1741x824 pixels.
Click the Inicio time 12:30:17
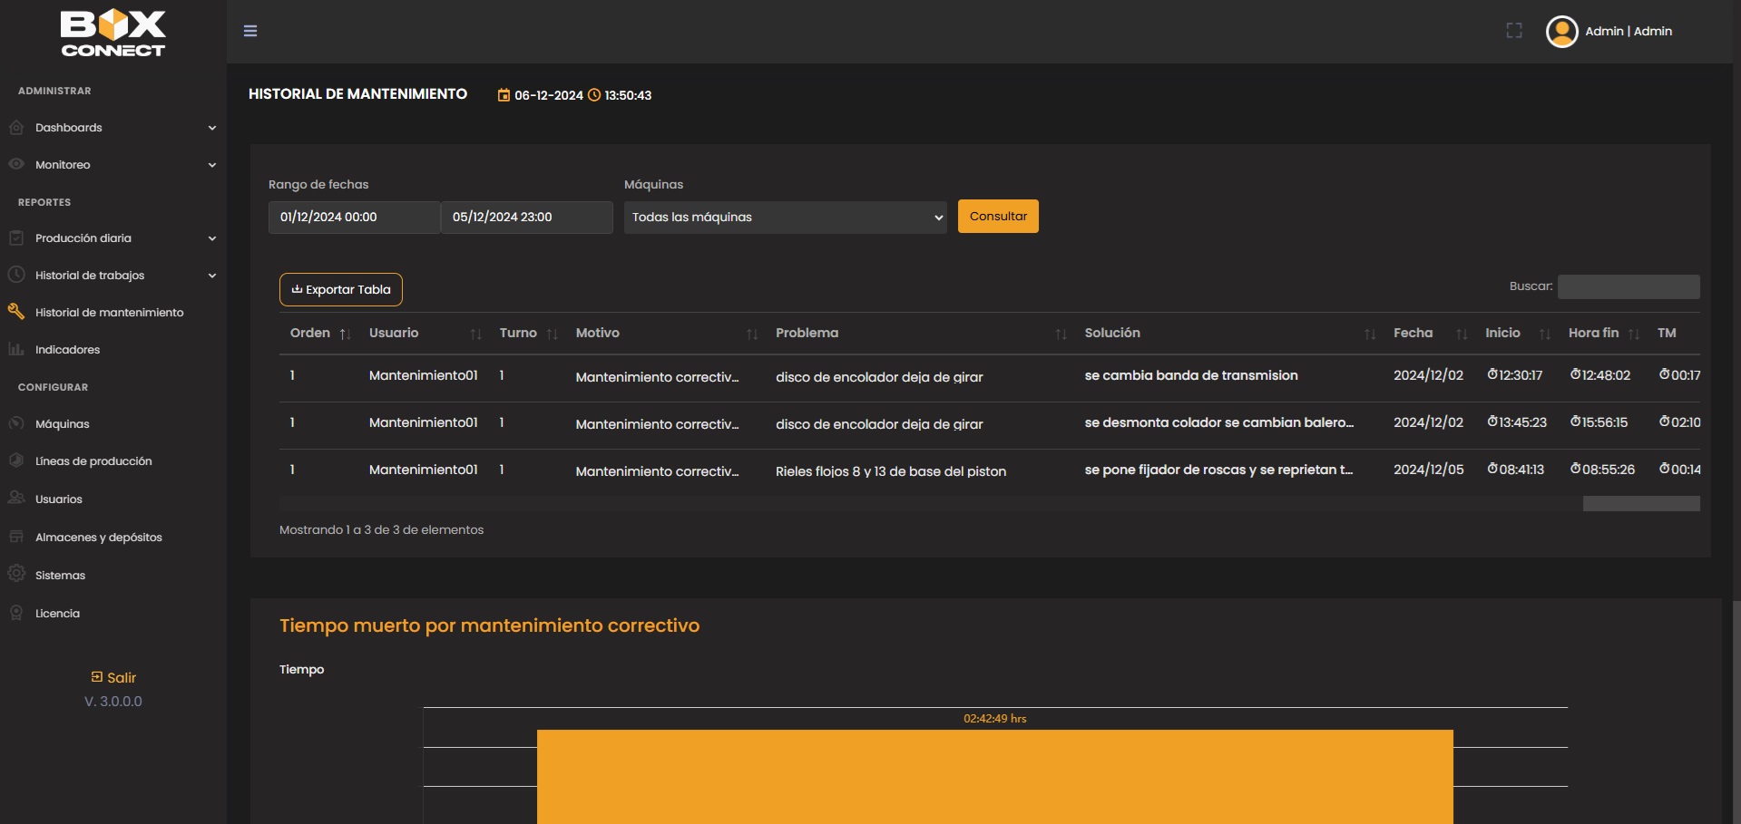pos(1514,375)
